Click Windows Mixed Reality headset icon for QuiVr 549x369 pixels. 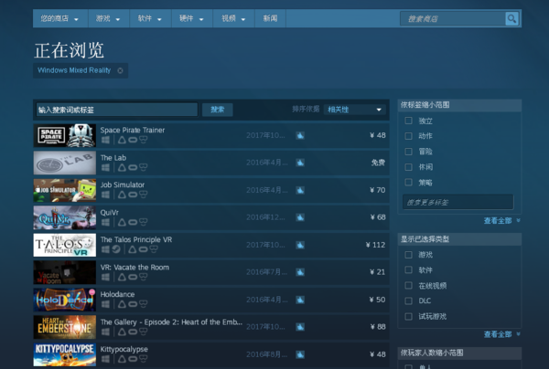click(144, 222)
